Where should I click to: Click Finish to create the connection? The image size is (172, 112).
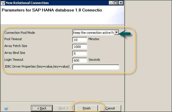(87, 108)
